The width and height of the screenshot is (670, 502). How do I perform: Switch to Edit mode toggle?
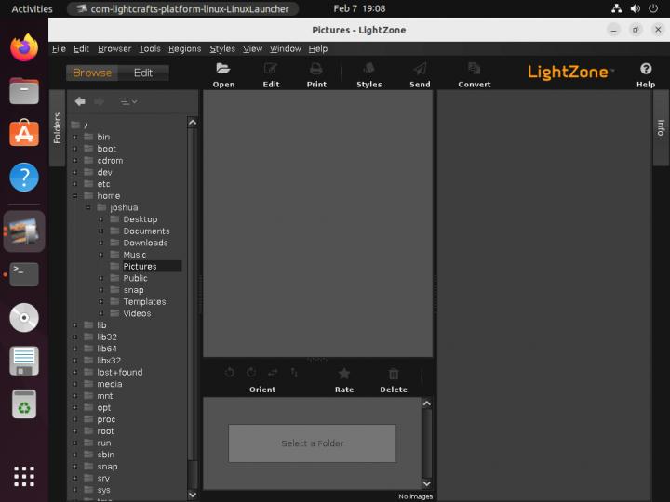(143, 73)
